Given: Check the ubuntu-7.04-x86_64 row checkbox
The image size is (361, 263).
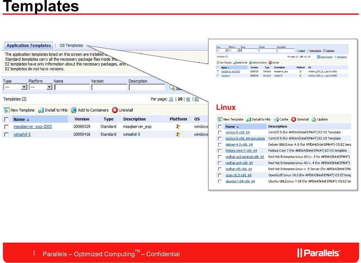Looking at the screenshot, I should (220, 181).
